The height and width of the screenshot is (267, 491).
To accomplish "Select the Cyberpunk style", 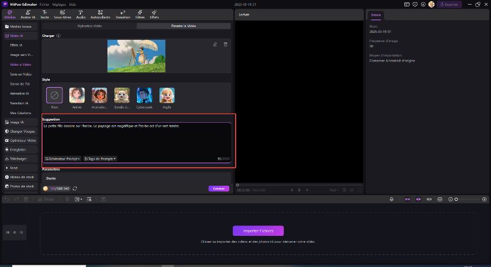I will (x=144, y=95).
